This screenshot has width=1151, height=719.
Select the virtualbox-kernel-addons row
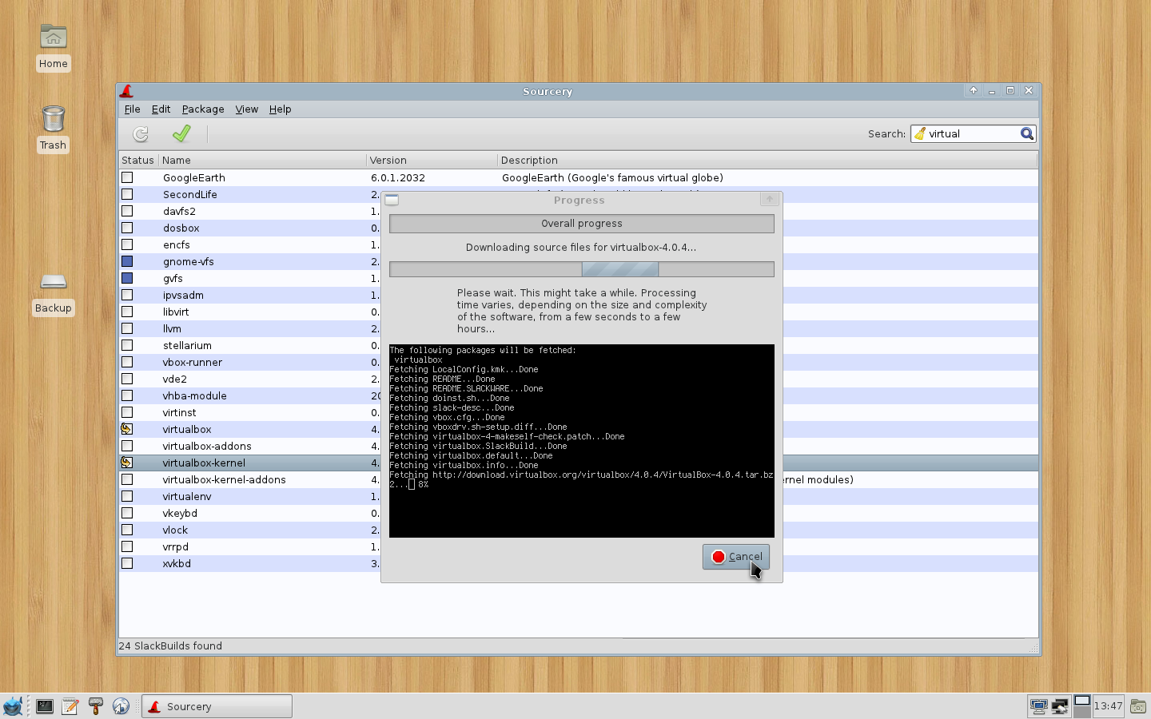579,479
